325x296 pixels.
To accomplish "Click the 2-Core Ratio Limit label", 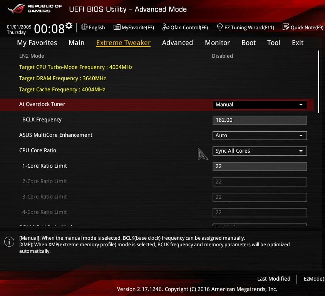I will (45, 181).
